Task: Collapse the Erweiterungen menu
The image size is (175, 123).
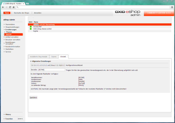Action: coord(11,30)
